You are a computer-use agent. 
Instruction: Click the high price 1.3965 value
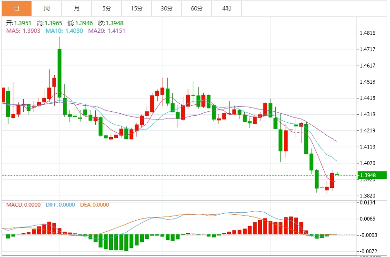pos(53,23)
